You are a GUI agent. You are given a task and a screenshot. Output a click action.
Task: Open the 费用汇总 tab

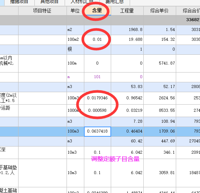click(115, 3)
